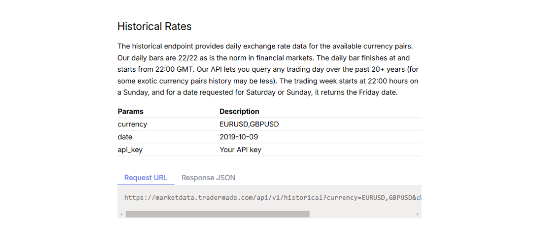
Task: Click the request URL text in code box
Action: (x=270, y=197)
